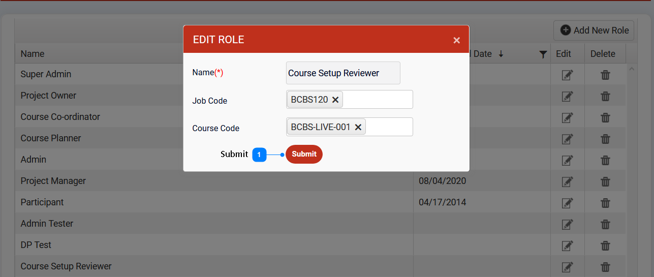654x277 pixels.
Task: Edit the Course Setup Reviewer row
Action: pos(567,267)
